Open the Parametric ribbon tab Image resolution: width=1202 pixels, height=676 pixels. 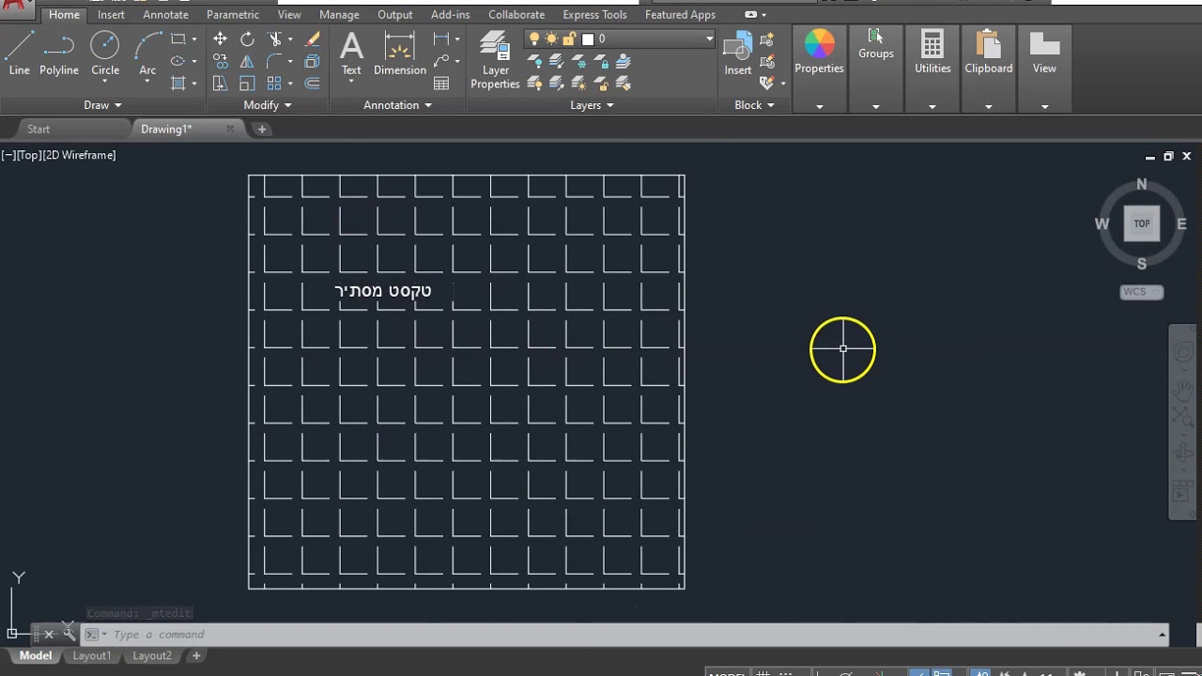coord(233,15)
